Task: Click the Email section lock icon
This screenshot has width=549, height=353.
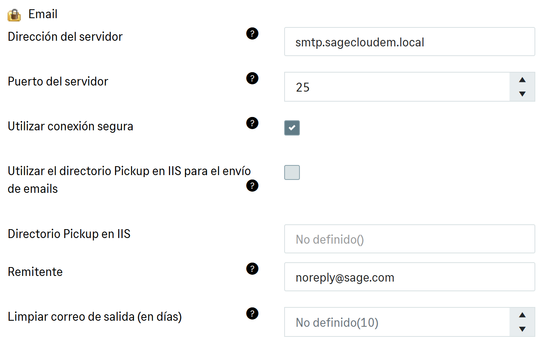Action: click(14, 15)
